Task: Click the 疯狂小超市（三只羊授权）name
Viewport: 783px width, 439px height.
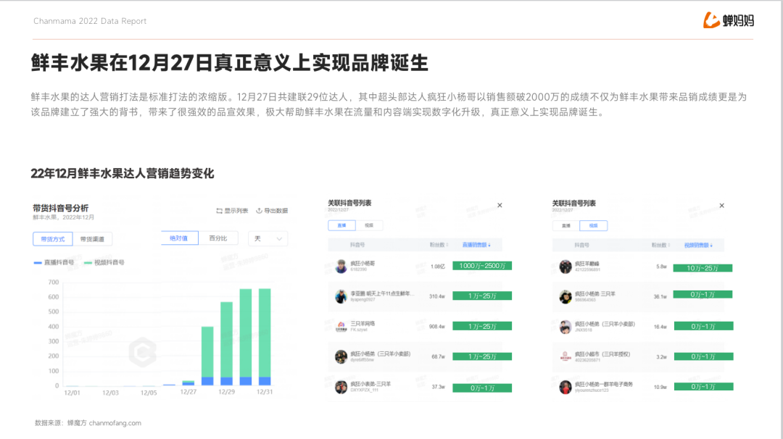Action: tap(602, 354)
